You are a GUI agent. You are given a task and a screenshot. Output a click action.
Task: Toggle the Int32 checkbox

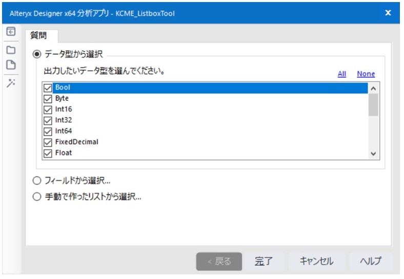(x=49, y=120)
